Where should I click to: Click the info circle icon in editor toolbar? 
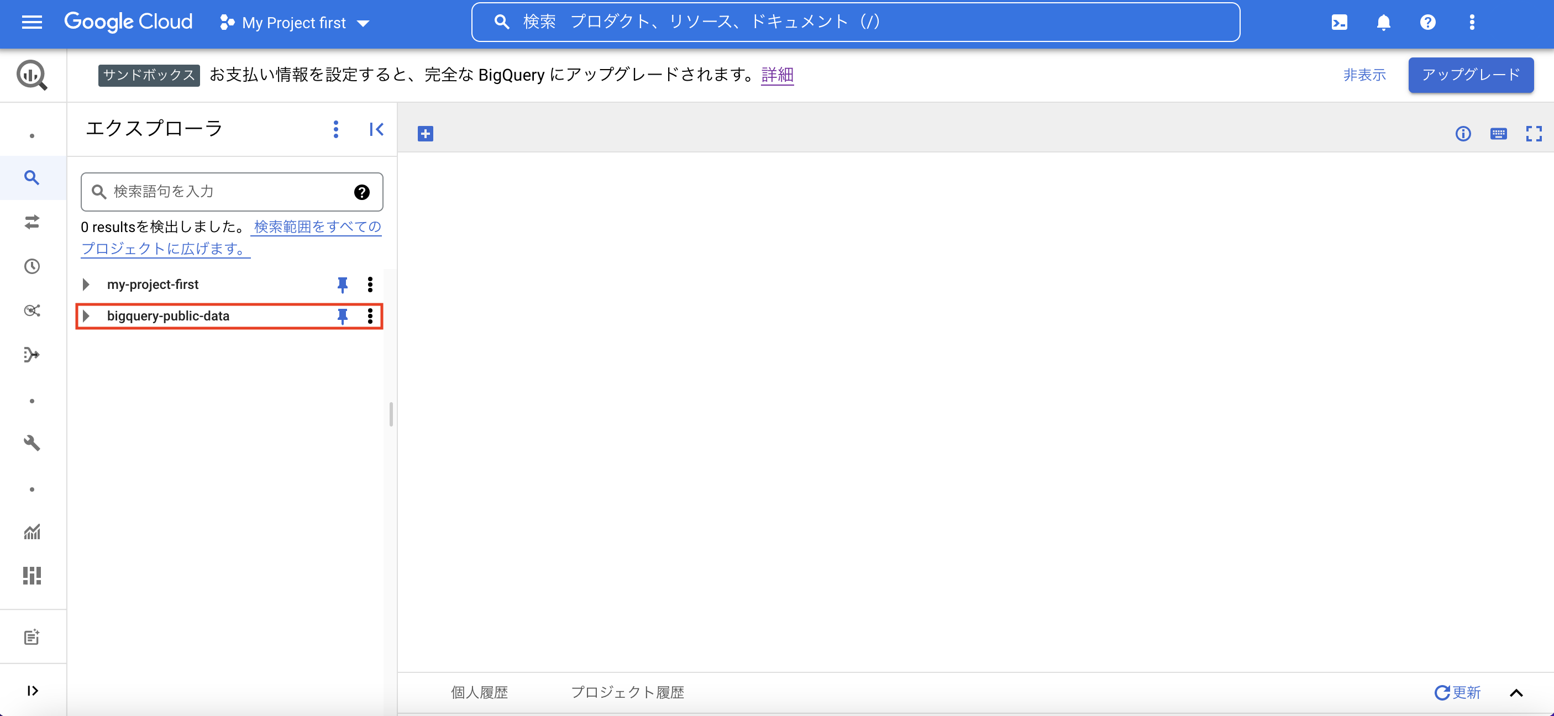(x=1463, y=133)
